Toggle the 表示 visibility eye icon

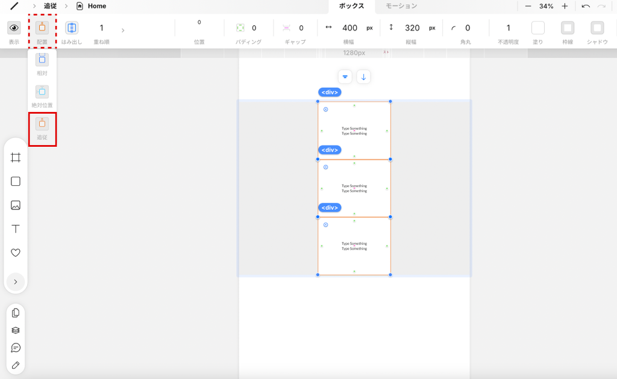pyautogui.click(x=14, y=28)
